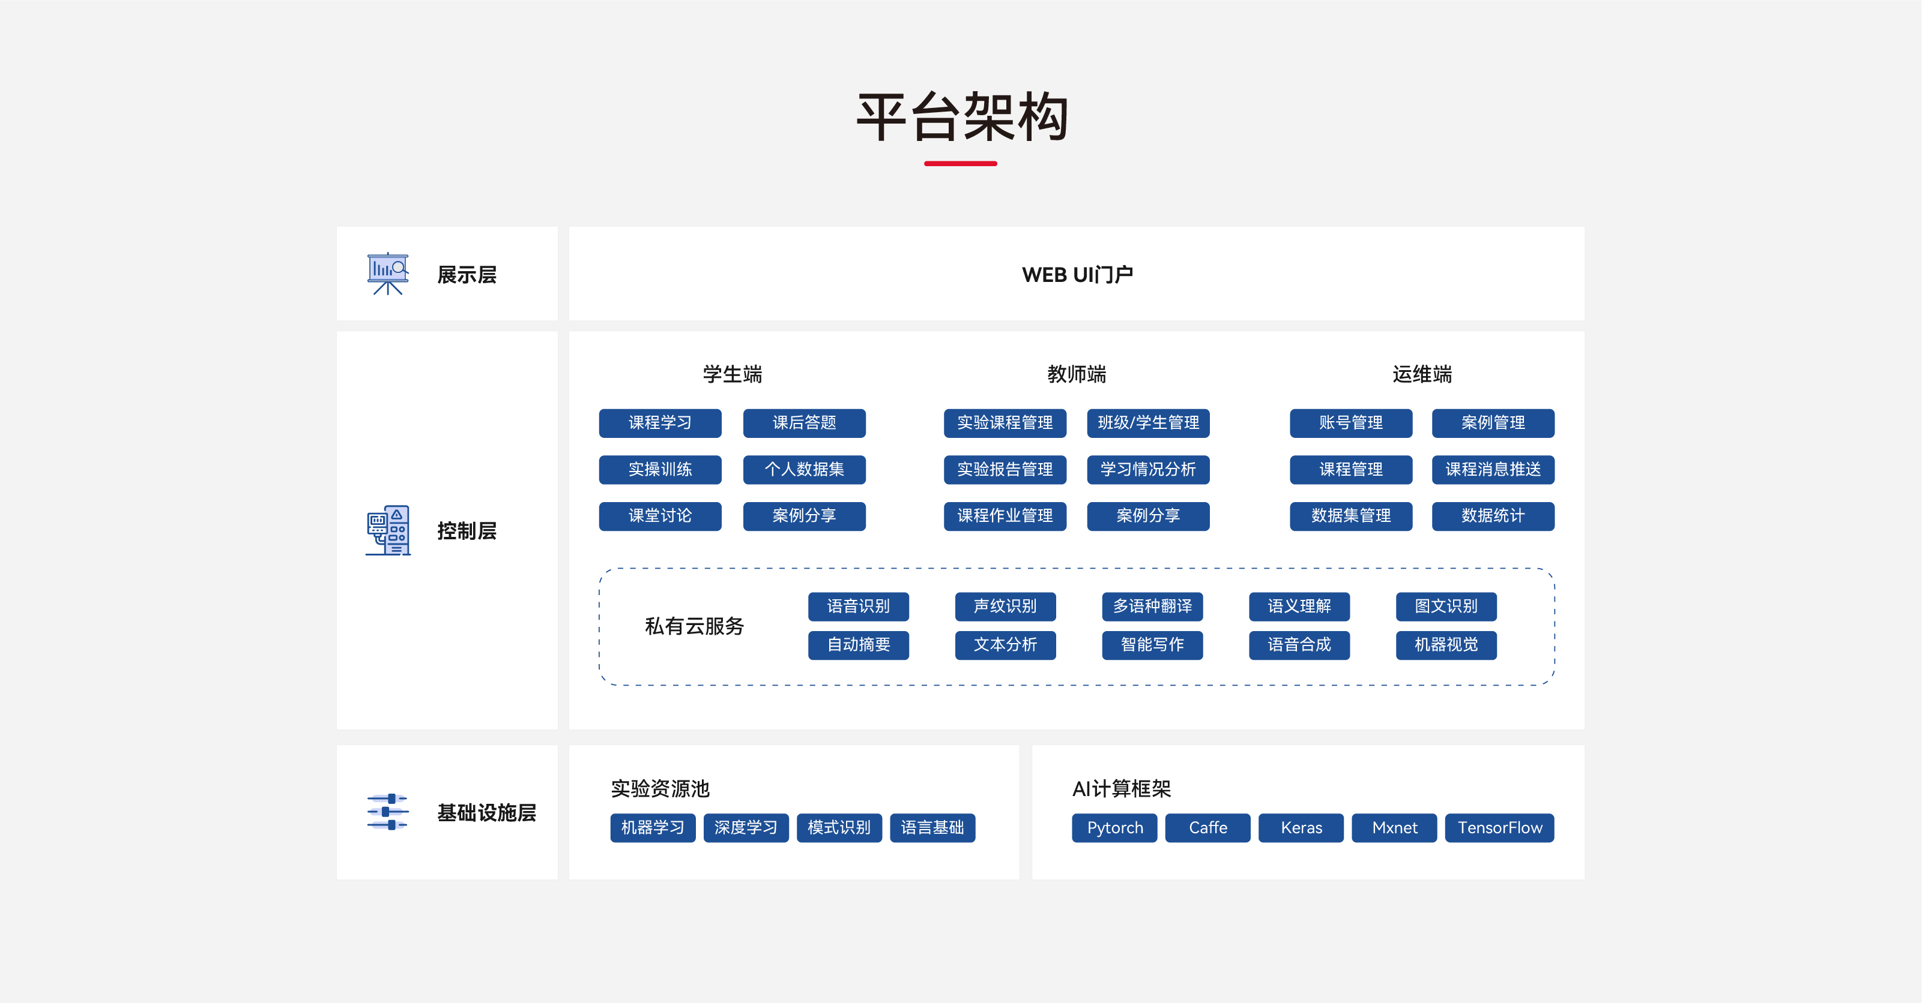Click the 私有云服务 label
Screen dimensions: 1922x1003
click(x=695, y=626)
